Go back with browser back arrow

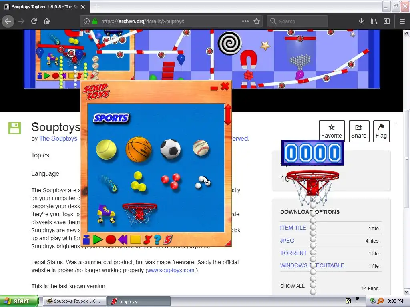tap(8, 22)
